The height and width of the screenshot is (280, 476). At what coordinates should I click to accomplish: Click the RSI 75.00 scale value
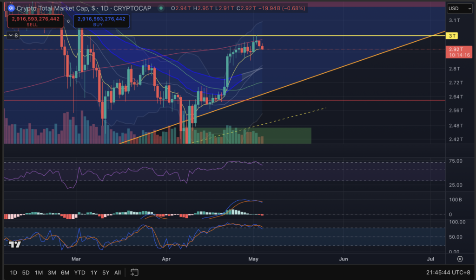pos(456,161)
